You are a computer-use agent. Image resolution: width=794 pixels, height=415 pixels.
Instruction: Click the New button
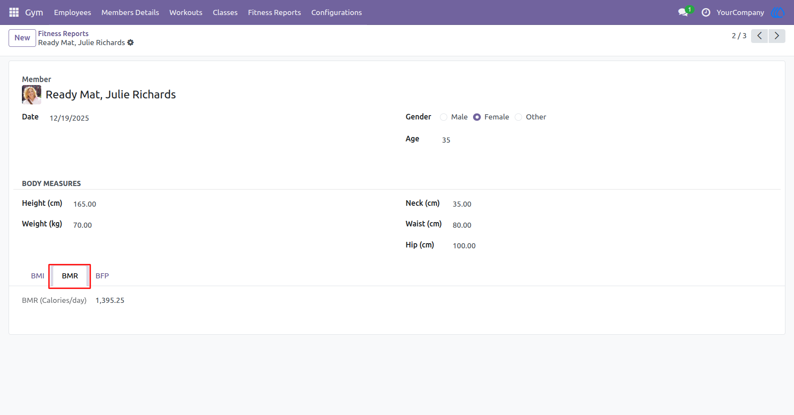point(22,38)
